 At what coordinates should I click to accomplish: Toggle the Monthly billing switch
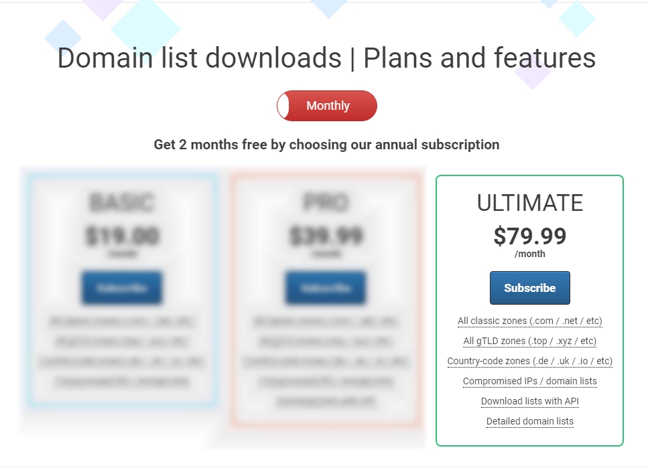[x=327, y=106]
